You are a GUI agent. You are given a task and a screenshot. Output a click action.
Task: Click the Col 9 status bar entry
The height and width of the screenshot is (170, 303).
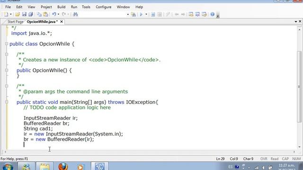[x=234, y=159]
